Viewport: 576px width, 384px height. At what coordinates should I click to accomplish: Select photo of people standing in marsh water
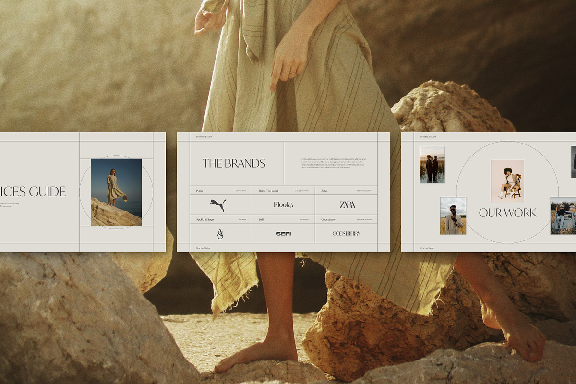pos(432,165)
